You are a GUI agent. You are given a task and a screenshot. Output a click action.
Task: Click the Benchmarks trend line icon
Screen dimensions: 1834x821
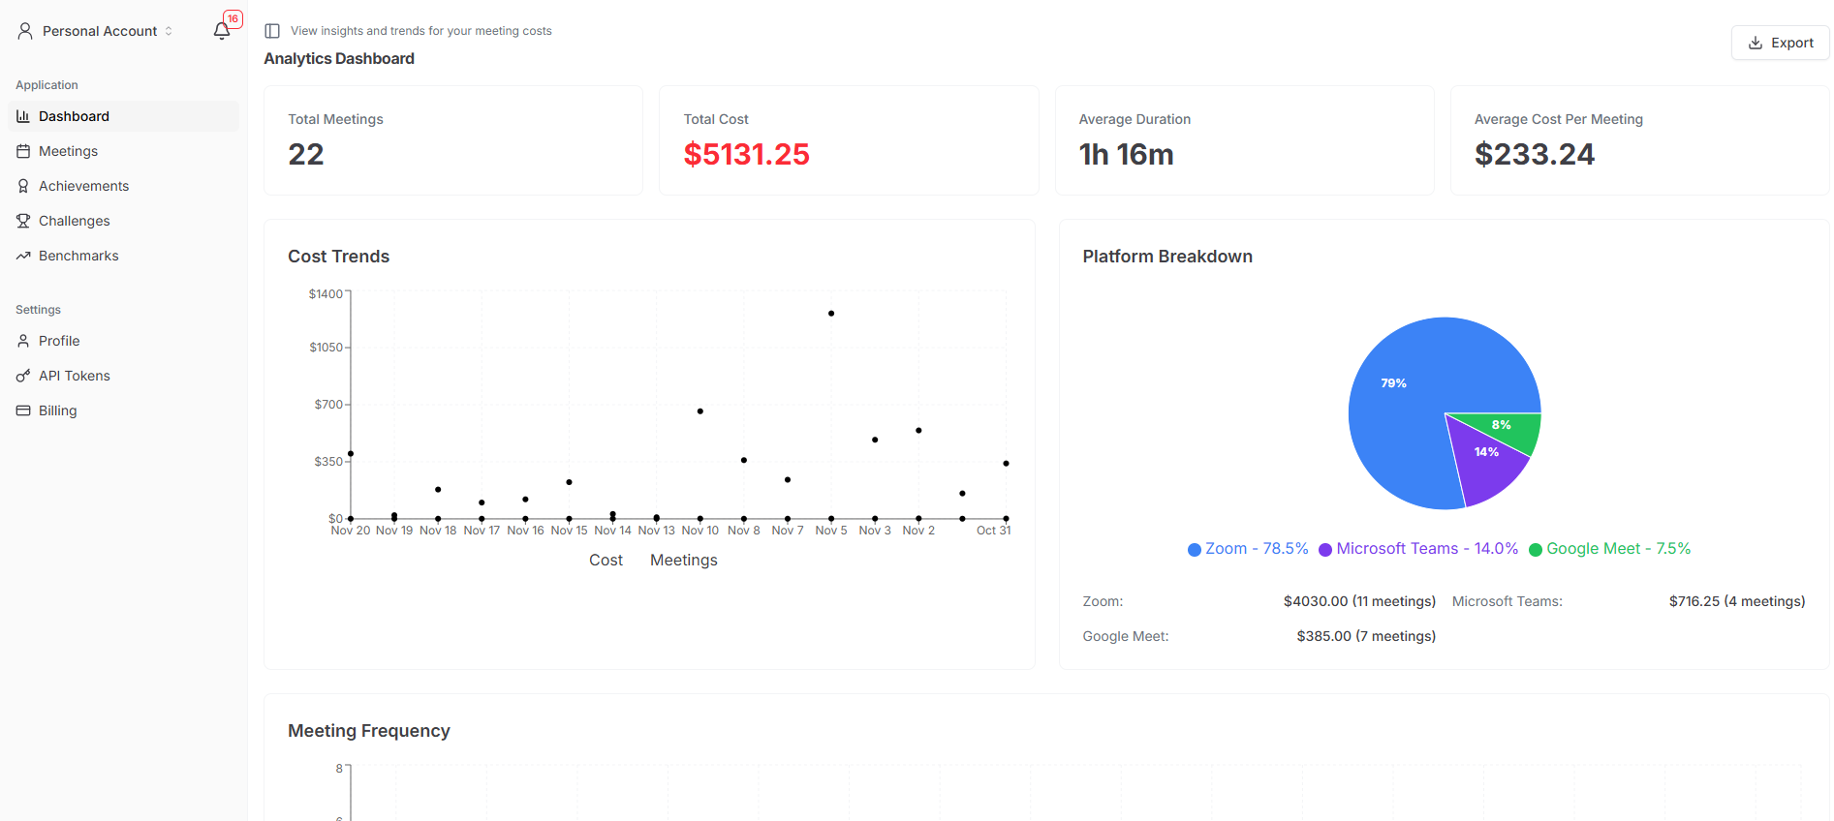point(23,256)
